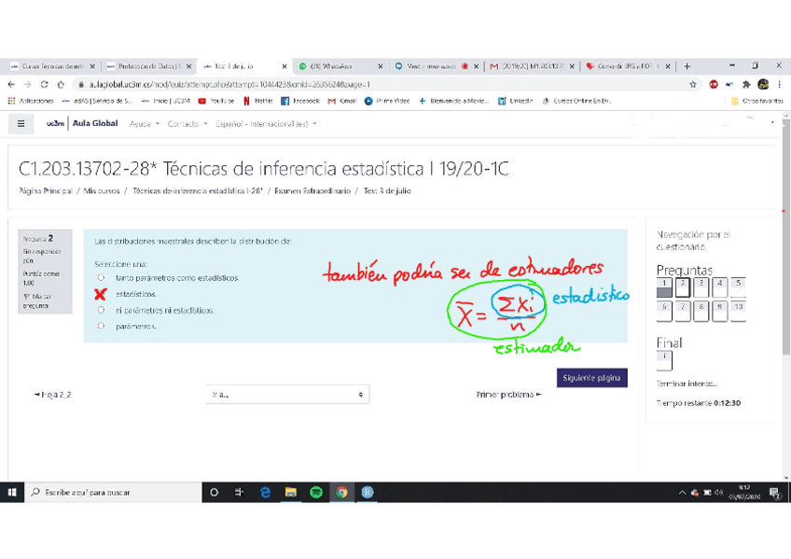791x559 pixels.
Task: Open the Aula Global hamburger menu
Action: pyautogui.click(x=21, y=123)
